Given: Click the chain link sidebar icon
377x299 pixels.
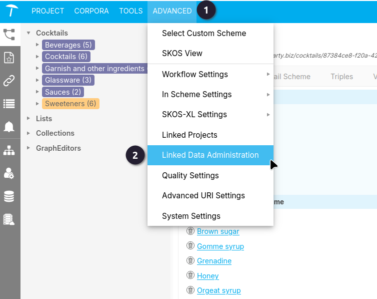Looking at the screenshot, I should tap(9, 81).
